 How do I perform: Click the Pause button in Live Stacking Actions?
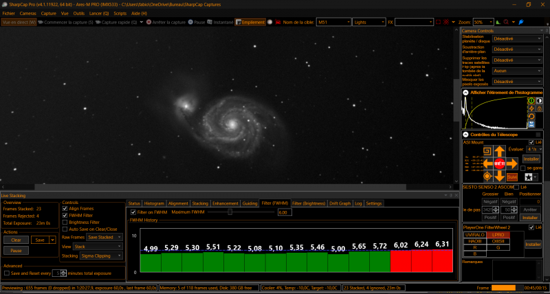click(x=16, y=251)
